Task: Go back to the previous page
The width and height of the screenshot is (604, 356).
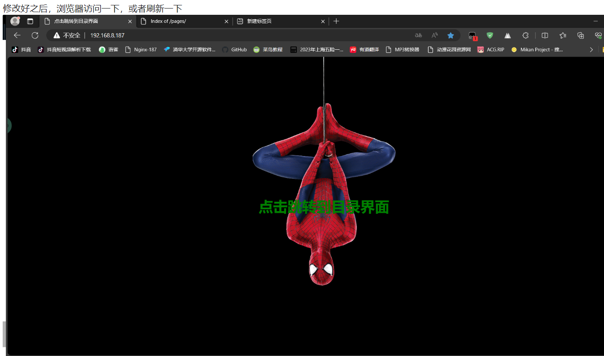Action: (17, 35)
